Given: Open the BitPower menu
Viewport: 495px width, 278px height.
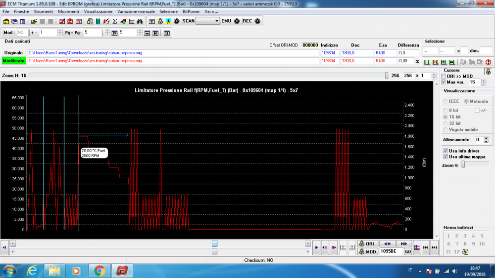Looking at the screenshot, I should [191, 12].
